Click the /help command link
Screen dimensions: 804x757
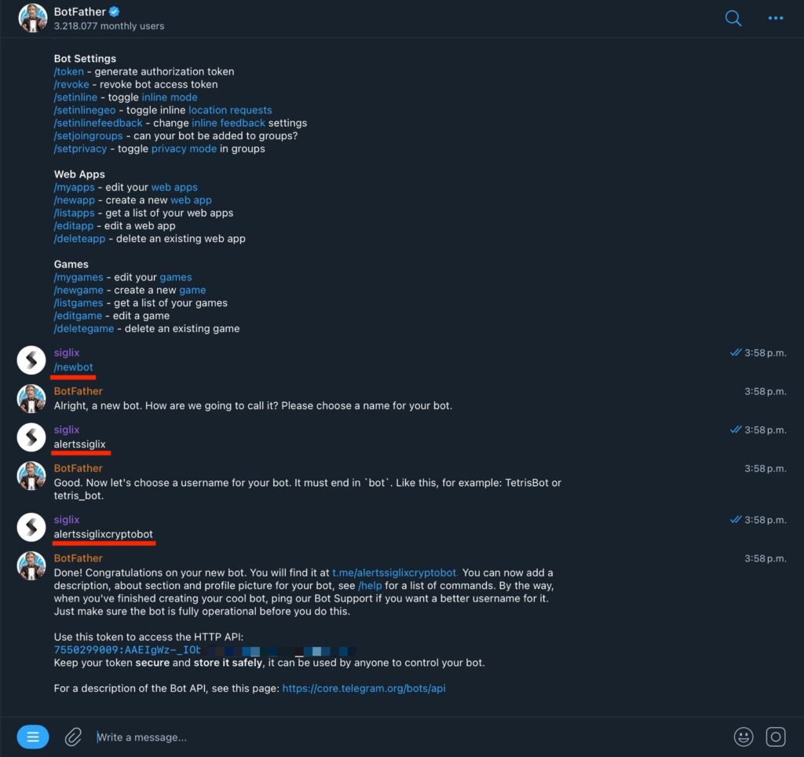pyautogui.click(x=370, y=586)
